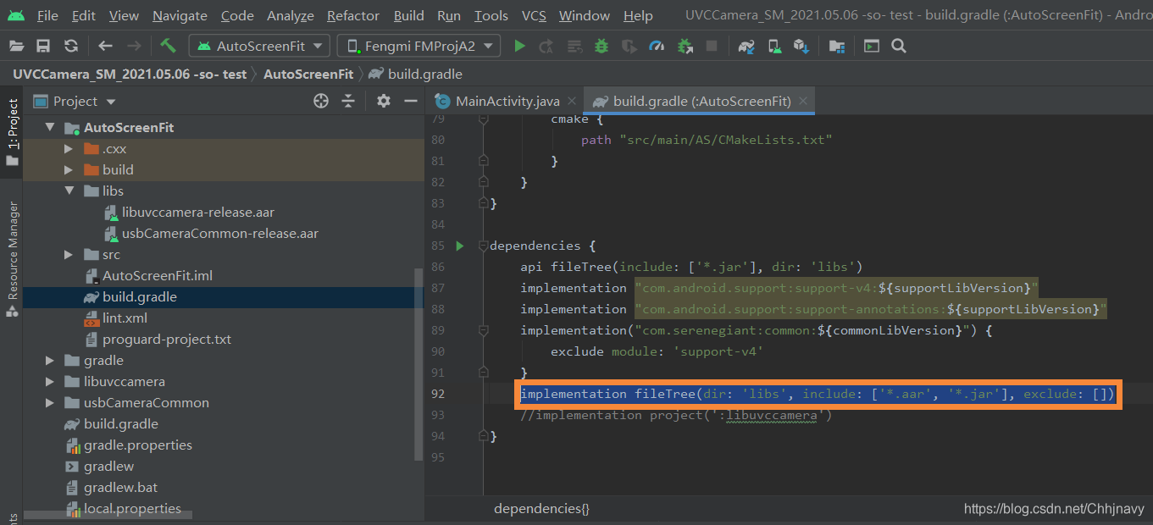1153x525 pixels.
Task: Expand the gradle folder in Project tree
Action: pyautogui.click(x=49, y=360)
